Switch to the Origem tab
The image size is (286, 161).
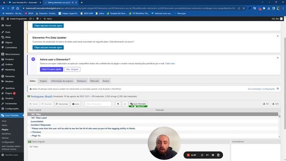(43, 81)
